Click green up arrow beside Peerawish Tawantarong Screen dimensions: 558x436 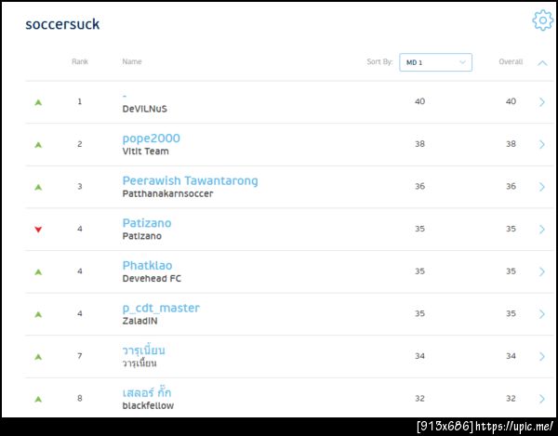[38, 187]
